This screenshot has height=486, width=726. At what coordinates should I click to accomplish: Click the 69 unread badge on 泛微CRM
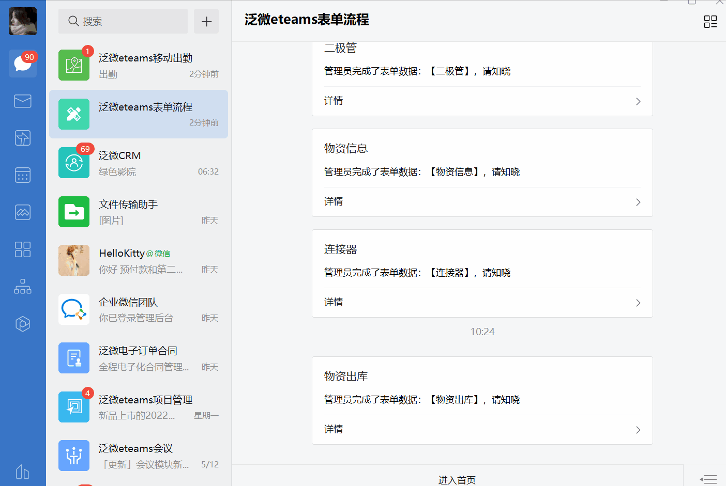85,149
